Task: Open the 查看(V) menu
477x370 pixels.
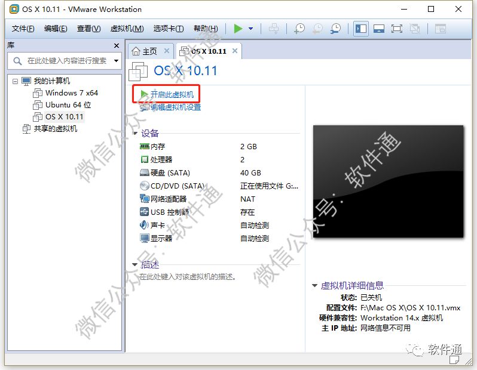Action: tap(89, 29)
